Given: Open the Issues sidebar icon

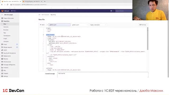Looking at the screenshot, I should pos(2,44).
